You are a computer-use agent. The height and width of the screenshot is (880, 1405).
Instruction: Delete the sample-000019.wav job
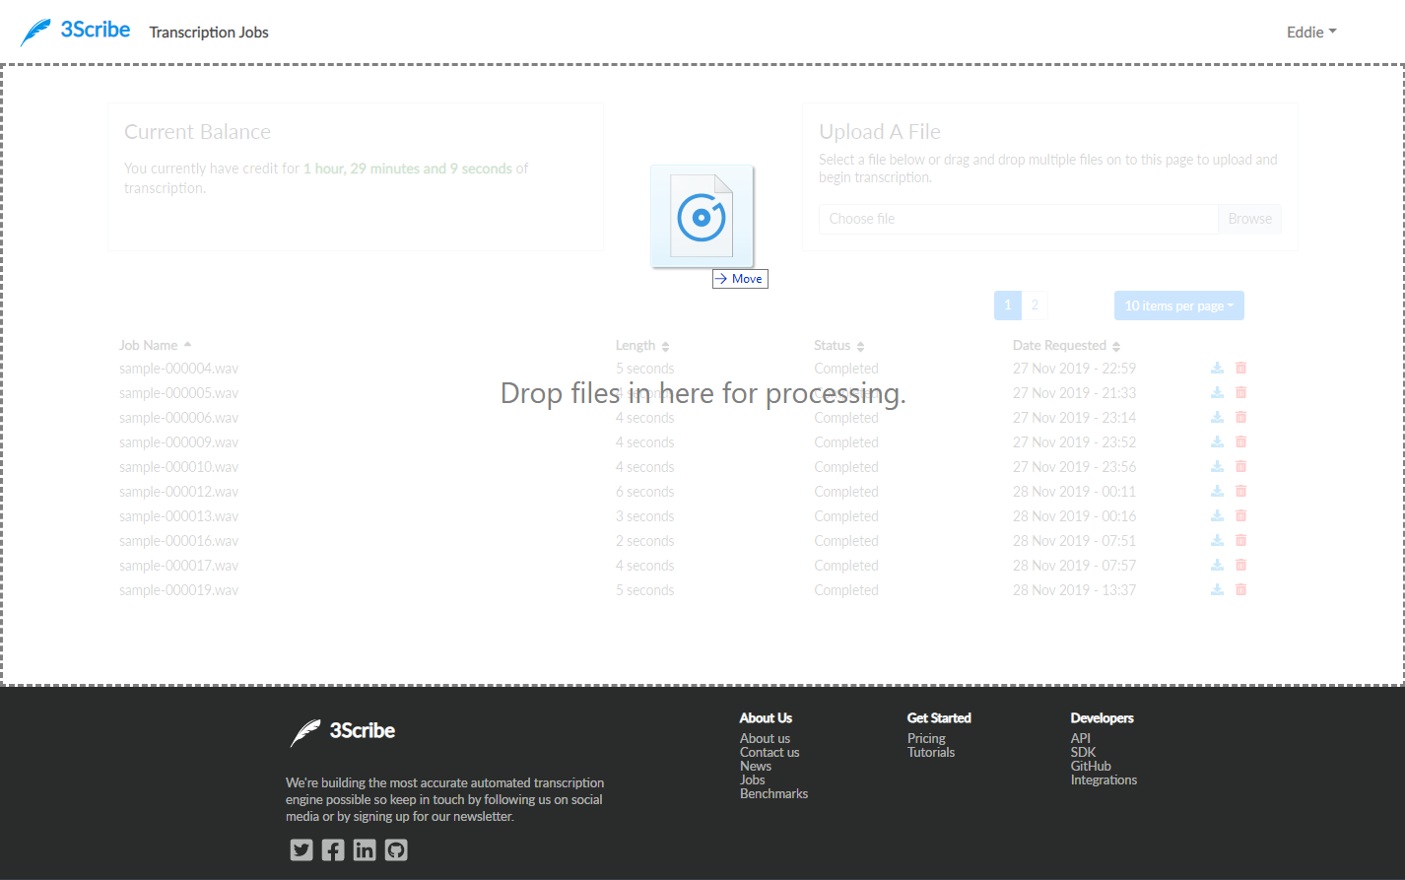(1240, 589)
